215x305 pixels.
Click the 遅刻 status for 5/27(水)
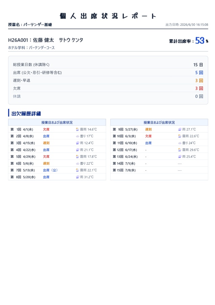coord(148,130)
